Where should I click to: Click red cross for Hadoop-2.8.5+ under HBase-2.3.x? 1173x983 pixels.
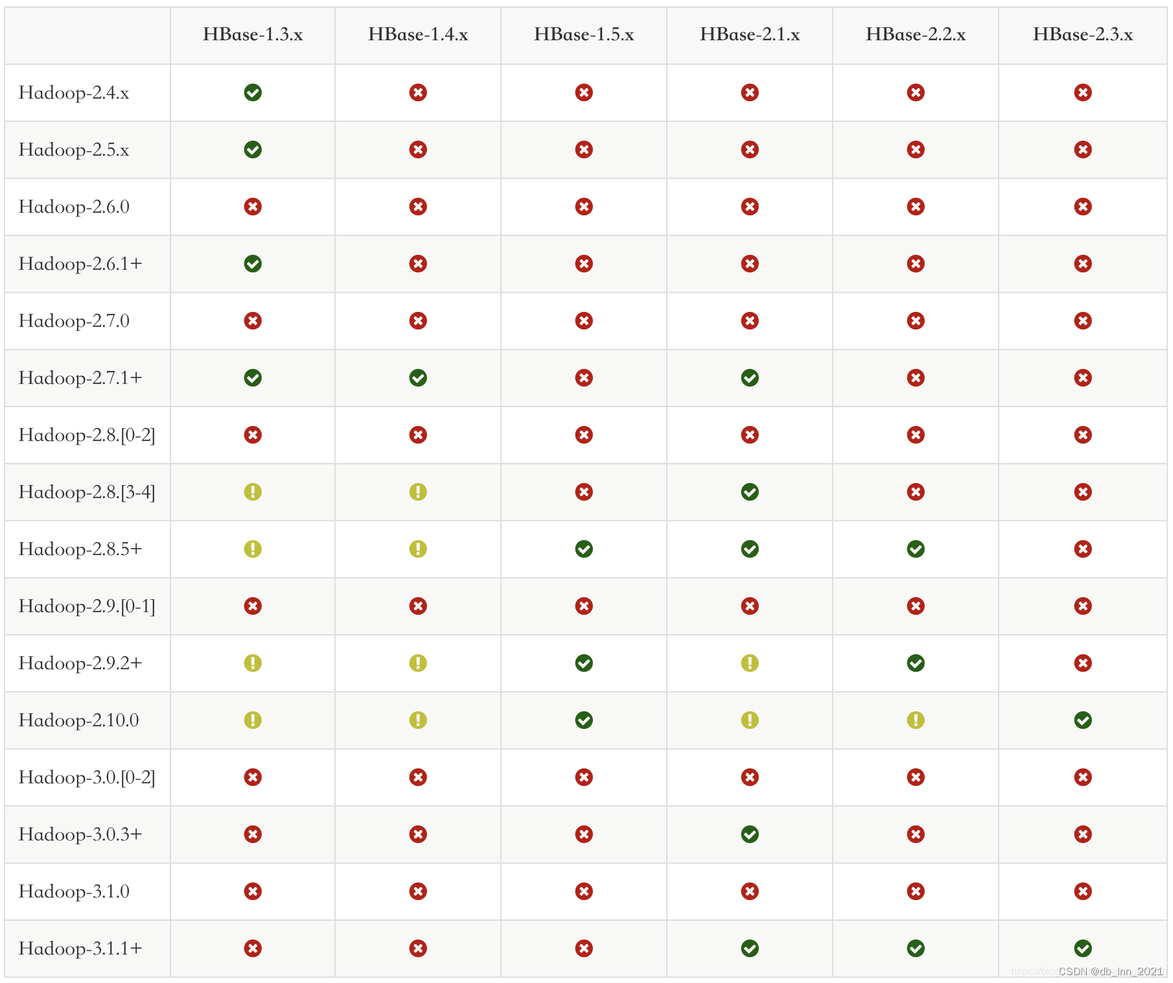click(1082, 549)
